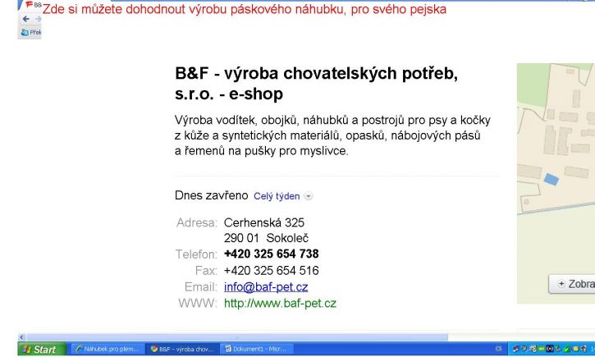Click the CS language indicator in taskbar
The image size is (595, 357).
(x=499, y=349)
